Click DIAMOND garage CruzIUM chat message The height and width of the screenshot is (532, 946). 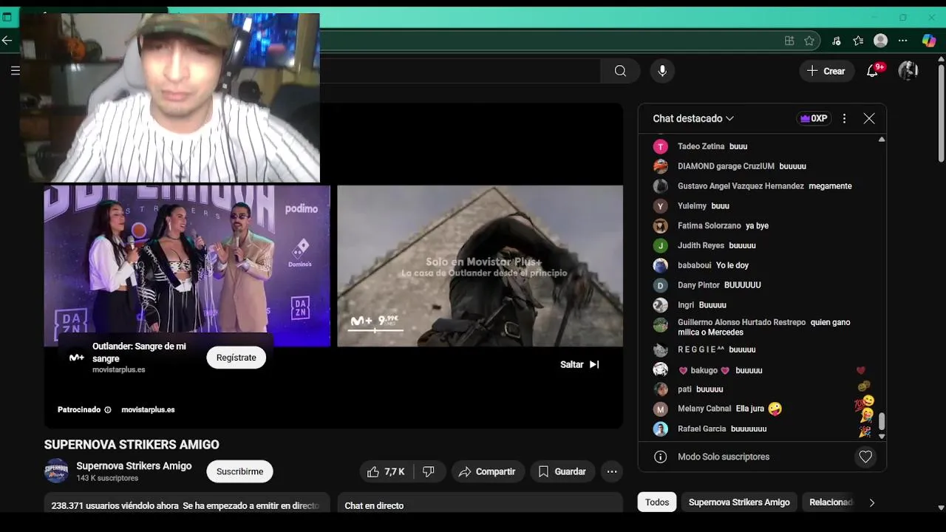pos(761,166)
